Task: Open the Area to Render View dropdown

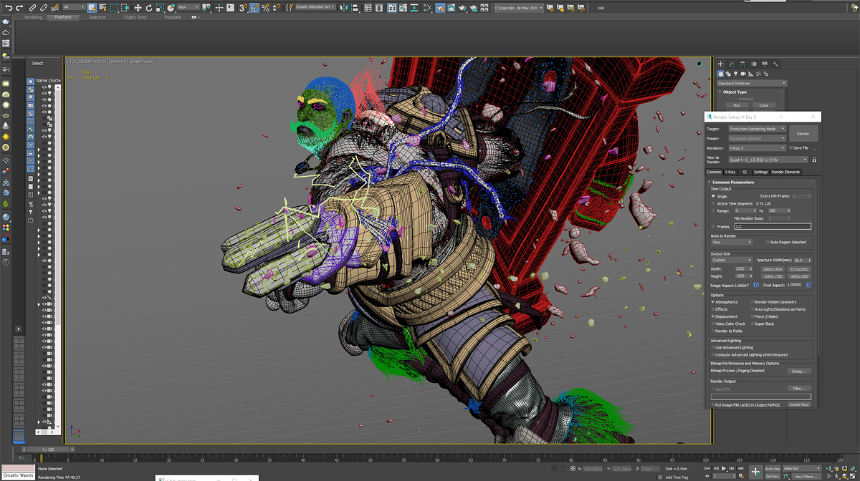Action: pyautogui.click(x=731, y=242)
